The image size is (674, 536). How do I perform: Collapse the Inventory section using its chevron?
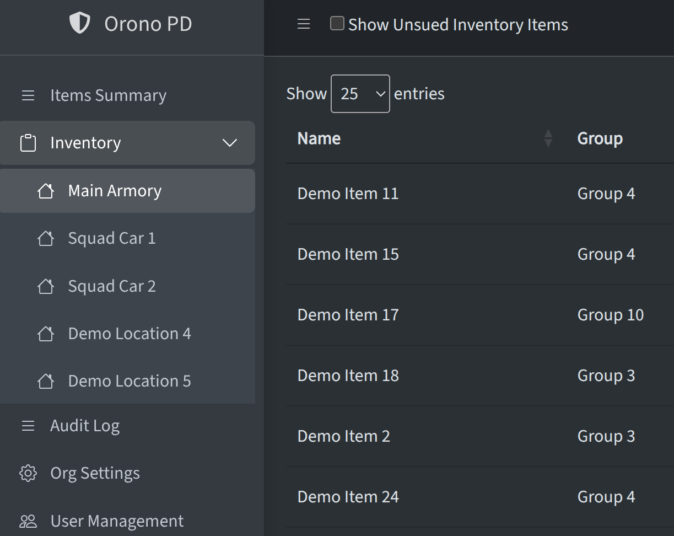pyautogui.click(x=229, y=143)
